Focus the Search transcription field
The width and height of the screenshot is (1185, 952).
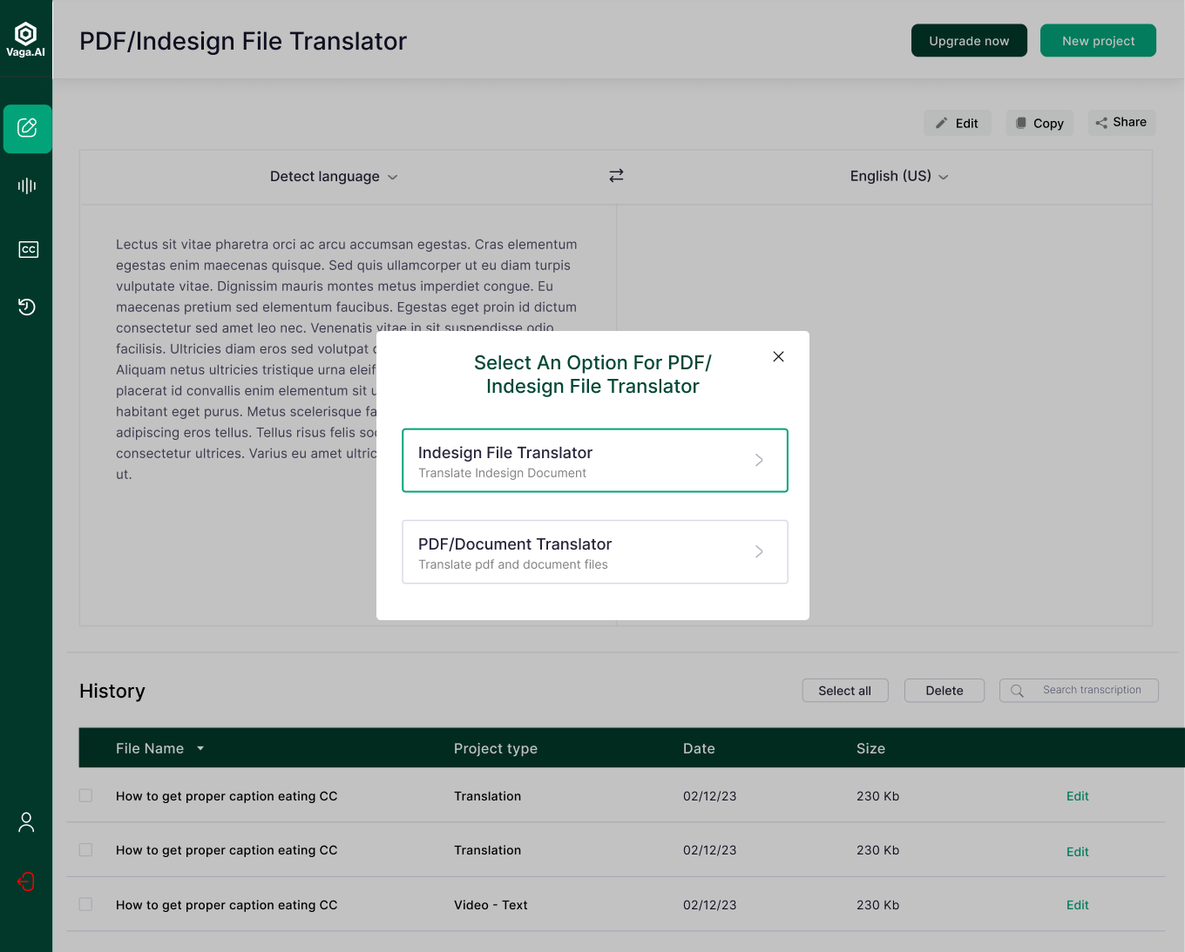coord(1079,691)
